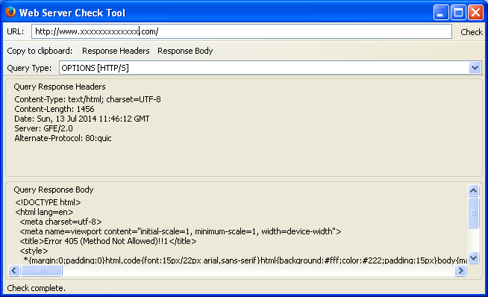Click the vertical scrollbar thumb
The image size is (488, 297).
tap(473, 213)
